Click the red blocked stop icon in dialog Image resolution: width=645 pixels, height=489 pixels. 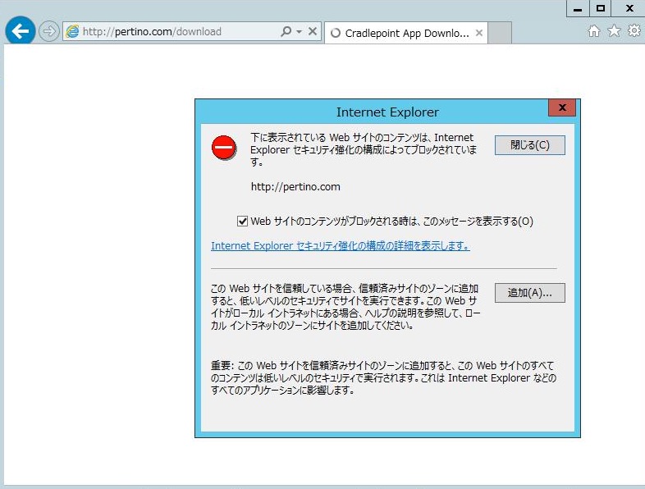pyautogui.click(x=224, y=147)
